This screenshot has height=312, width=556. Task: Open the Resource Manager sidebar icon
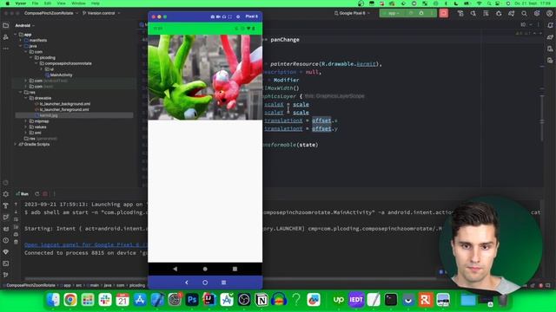(6, 36)
